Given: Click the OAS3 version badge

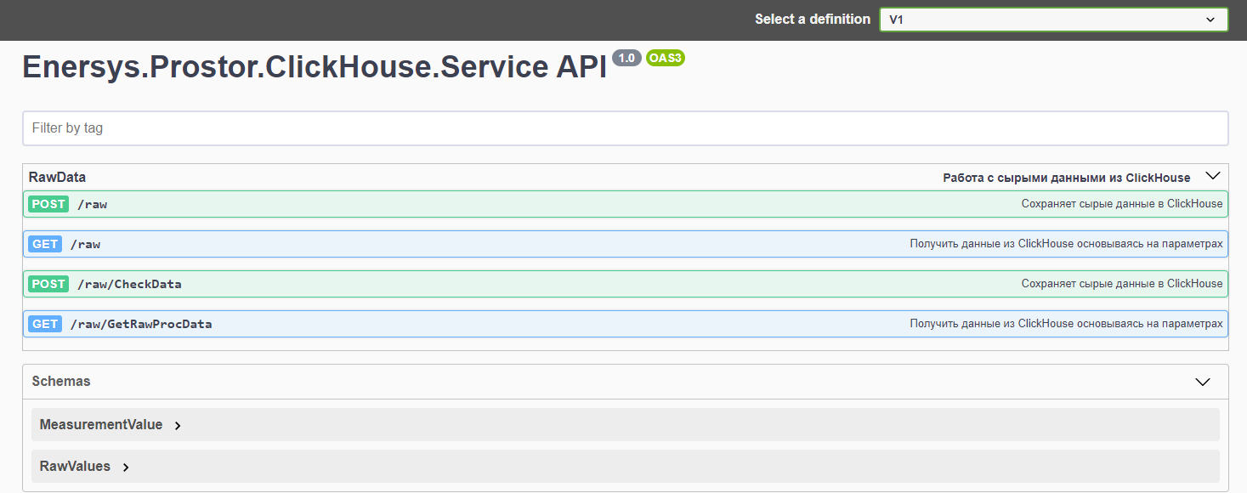Looking at the screenshot, I should [x=666, y=58].
